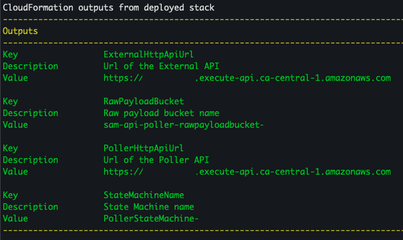Click 'Raw payload bucket name' description
The height and width of the screenshot is (240, 403).
pos(161,113)
